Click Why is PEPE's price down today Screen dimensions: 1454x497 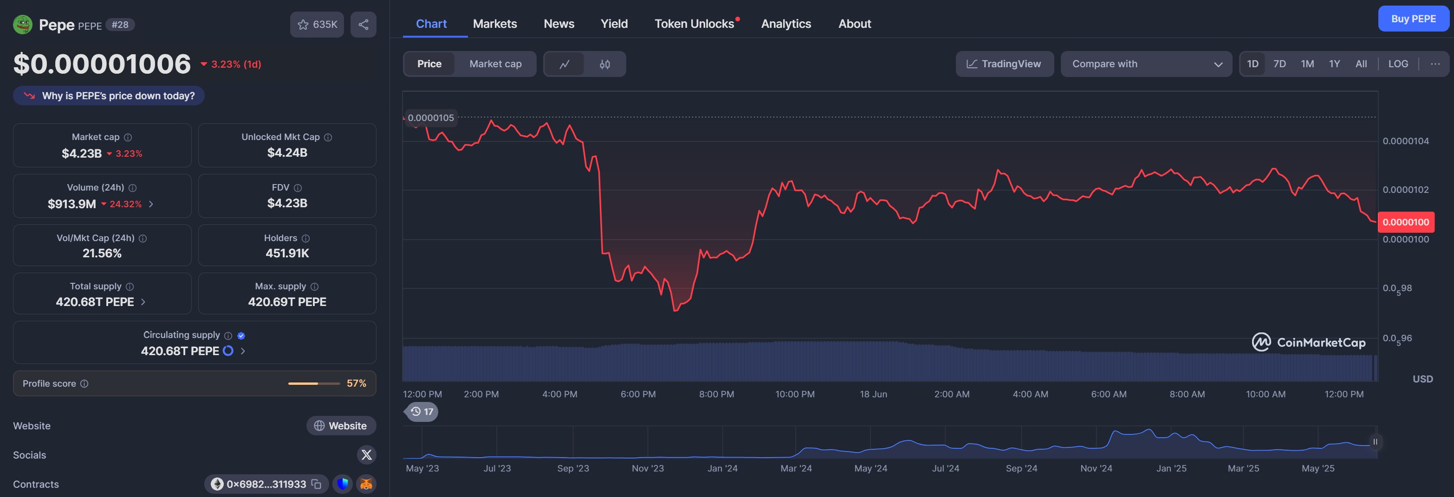point(109,96)
